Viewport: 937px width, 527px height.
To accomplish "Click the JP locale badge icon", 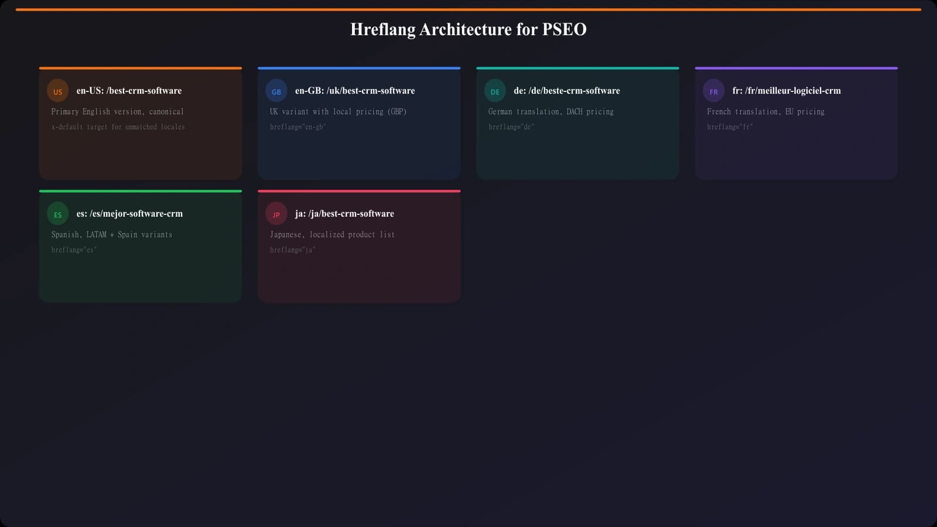I will (x=276, y=214).
